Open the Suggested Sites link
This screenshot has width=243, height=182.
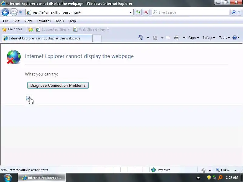click(53, 29)
